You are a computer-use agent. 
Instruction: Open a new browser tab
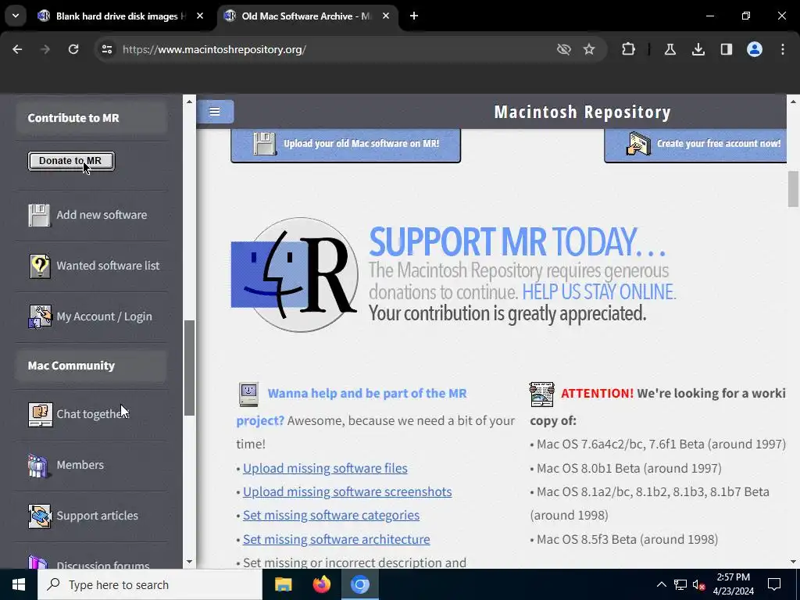tap(414, 16)
